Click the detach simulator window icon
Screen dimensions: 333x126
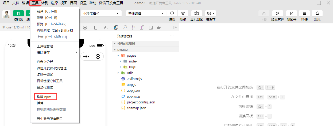click(106, 28)
